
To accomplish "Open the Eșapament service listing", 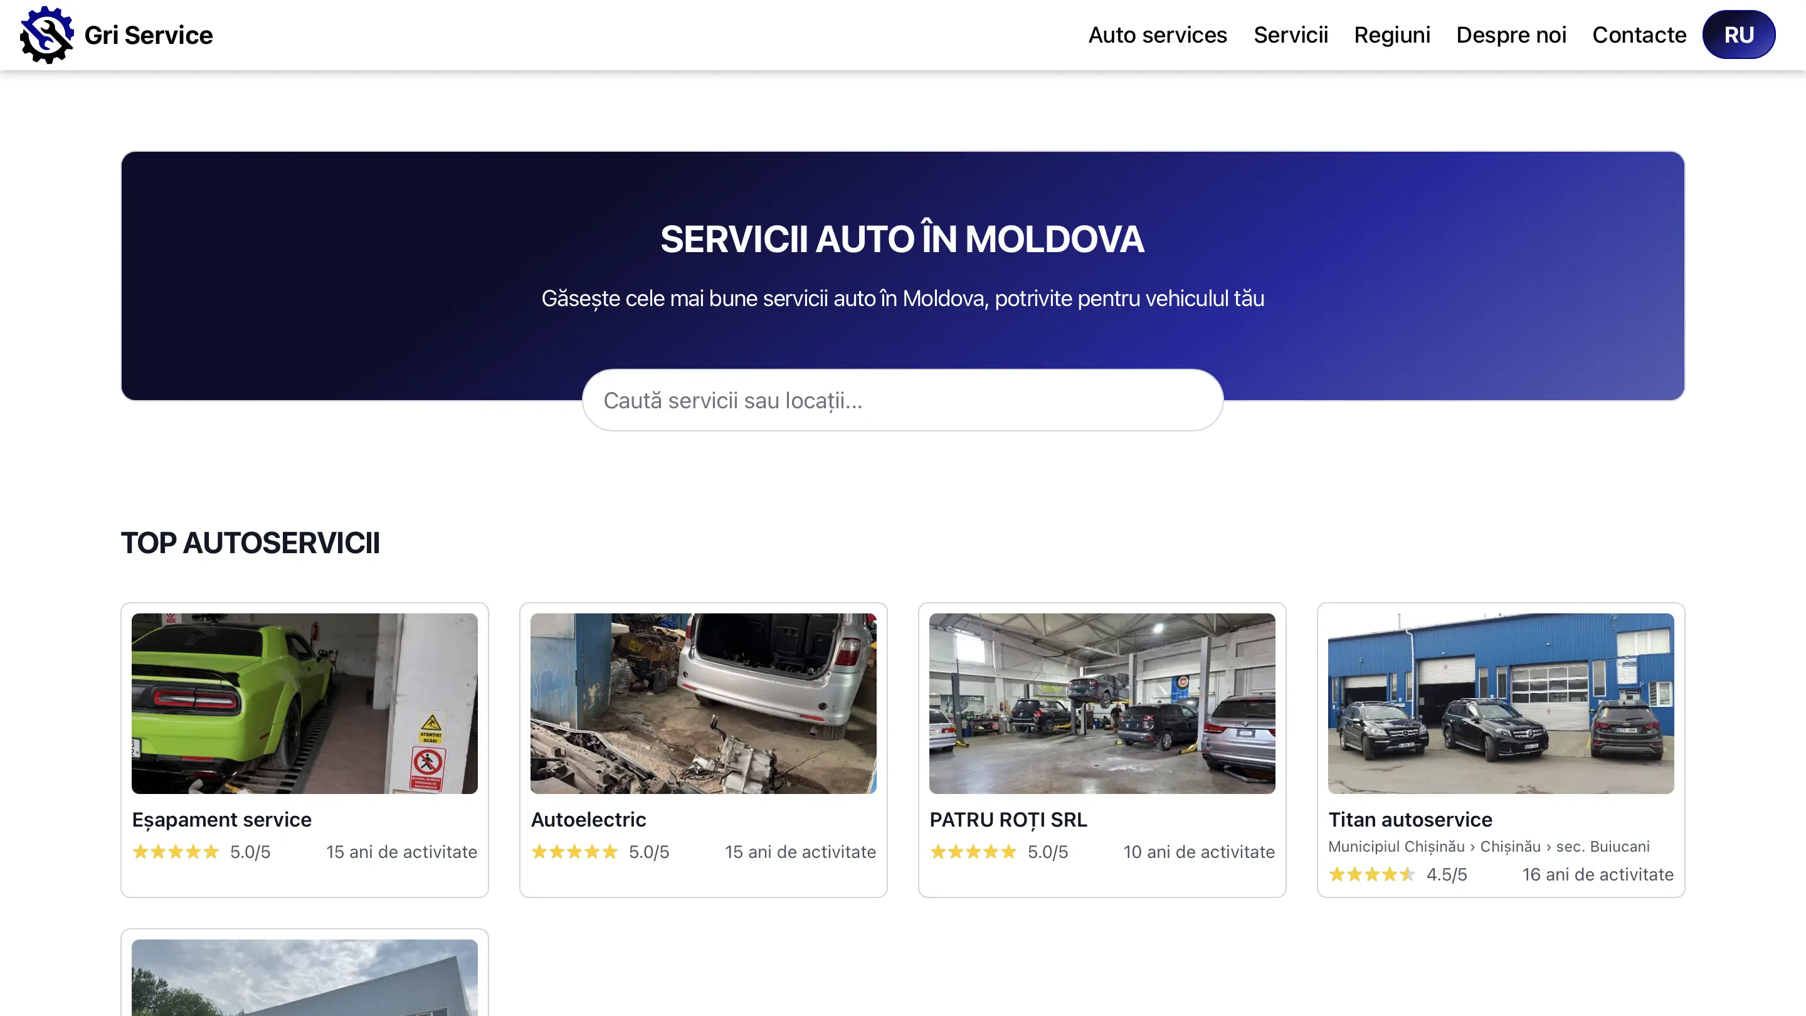I will tap(221, 819).
